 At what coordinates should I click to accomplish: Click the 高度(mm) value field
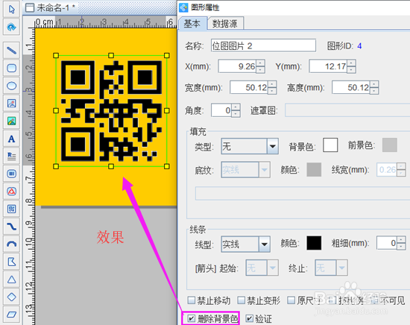click(x=351, y=87)
